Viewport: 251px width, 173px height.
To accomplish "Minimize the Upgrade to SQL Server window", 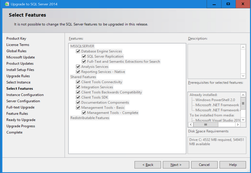I will click(x=214, y=4).
